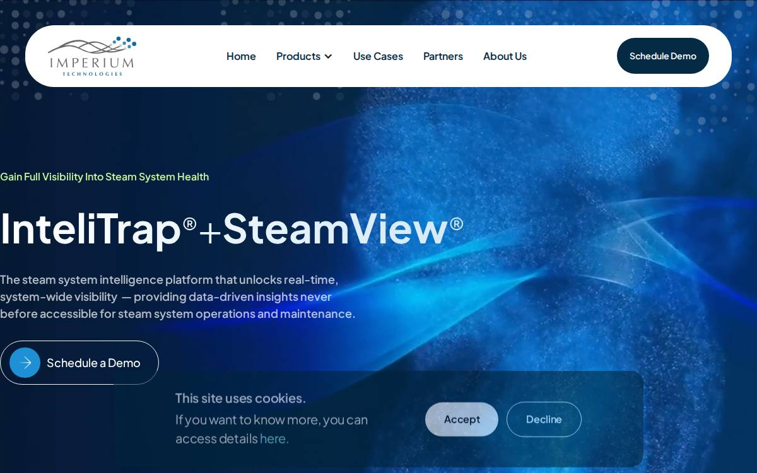
Task: Expand the Products dropdown chevron
Action: tap(328, 57)
